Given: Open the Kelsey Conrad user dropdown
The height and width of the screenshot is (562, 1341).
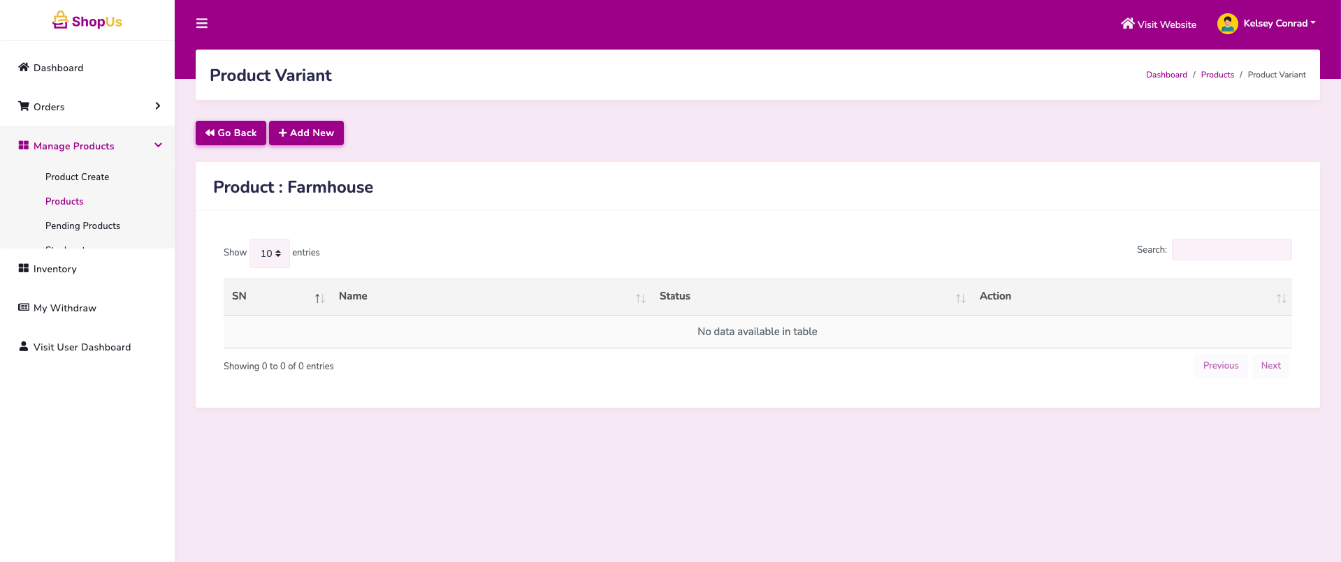Looking at the screenshot, I should coord(1279,24).
